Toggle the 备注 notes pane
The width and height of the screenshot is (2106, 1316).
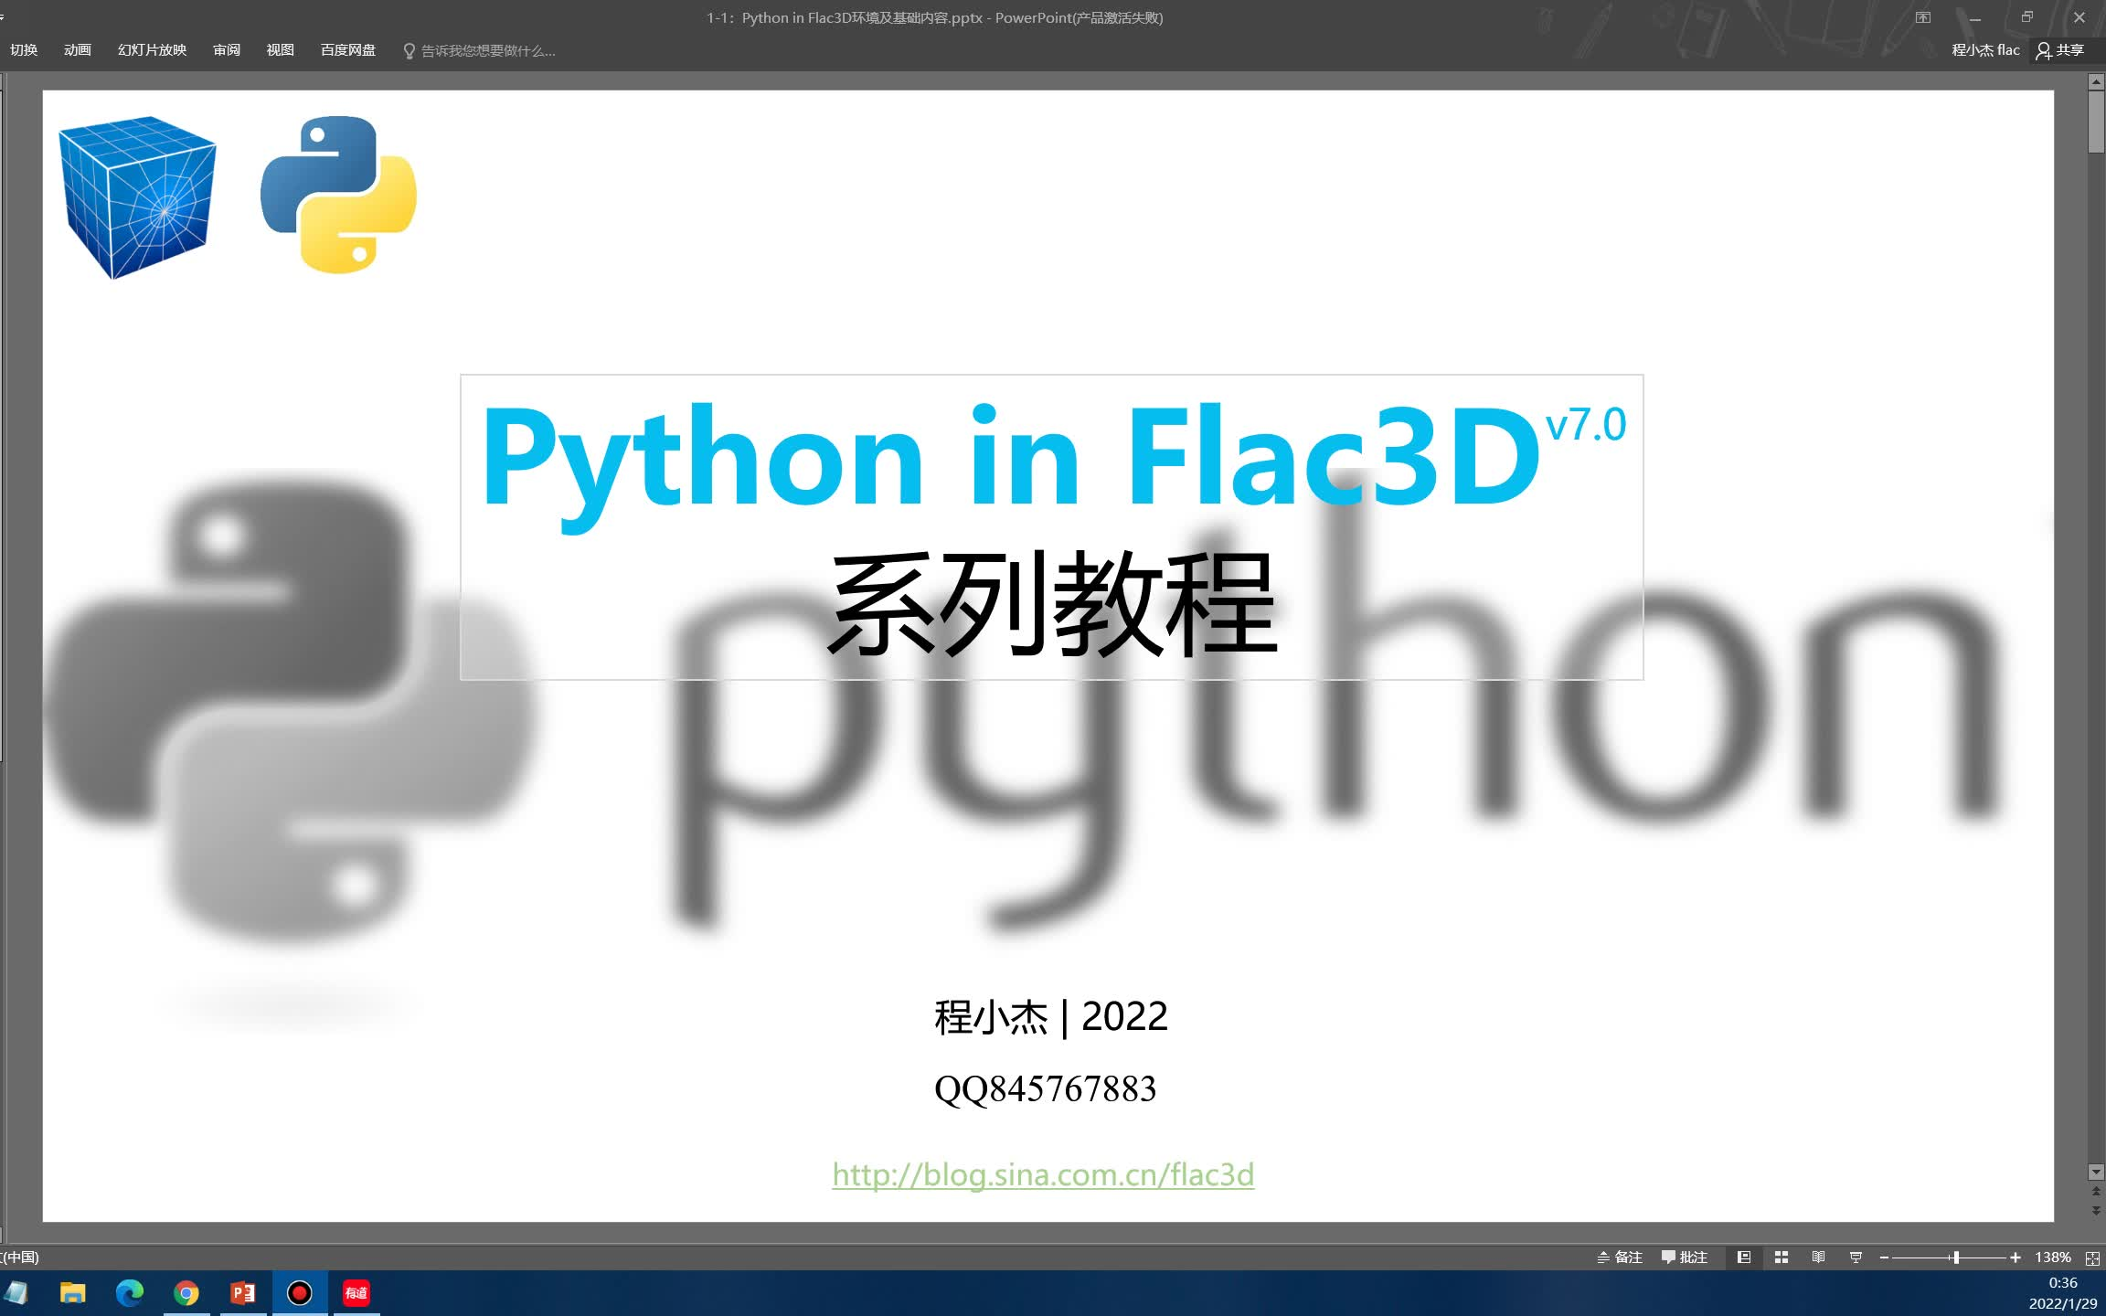coord(1622,1258)
